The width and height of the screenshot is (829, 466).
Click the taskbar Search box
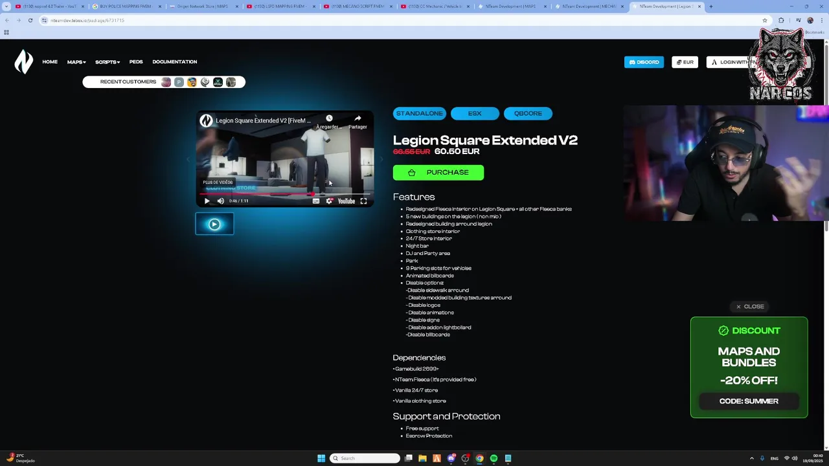pyautogui.click(x=365, y=458)
